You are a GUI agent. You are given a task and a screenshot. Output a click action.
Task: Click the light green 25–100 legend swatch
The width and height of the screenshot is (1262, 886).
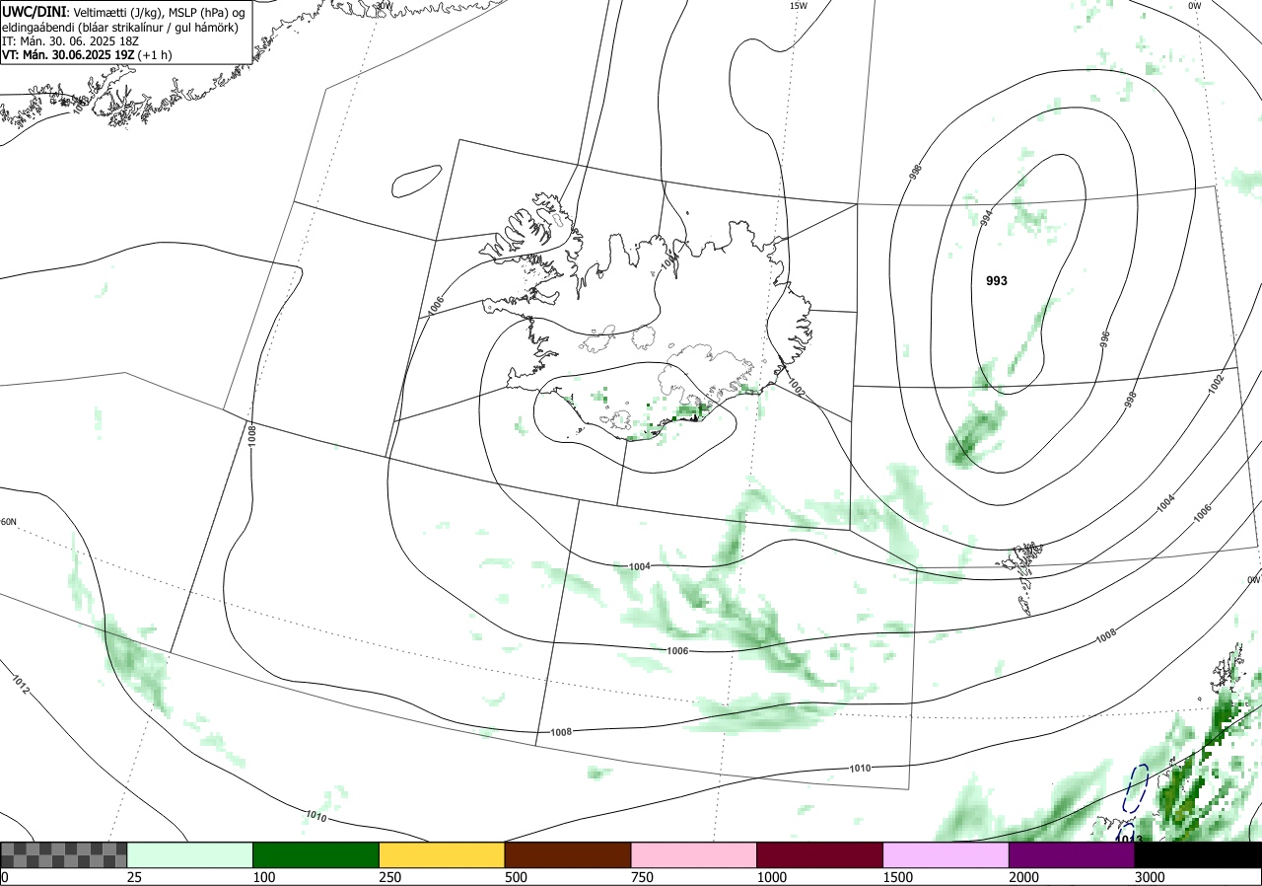190,854
